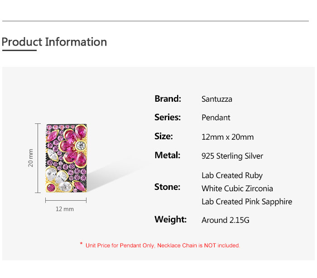
Task: Select the Lab Created Ruby text
Action: click(232, 175)
